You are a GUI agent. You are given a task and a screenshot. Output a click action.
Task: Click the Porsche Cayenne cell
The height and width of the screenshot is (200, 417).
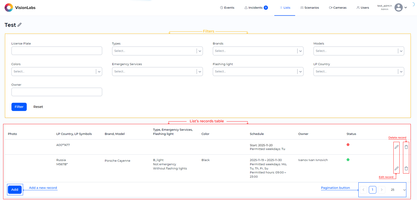(118, 161)
